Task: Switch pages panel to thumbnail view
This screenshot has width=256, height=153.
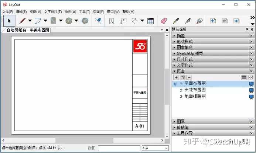Action: [x=250, y=77]
